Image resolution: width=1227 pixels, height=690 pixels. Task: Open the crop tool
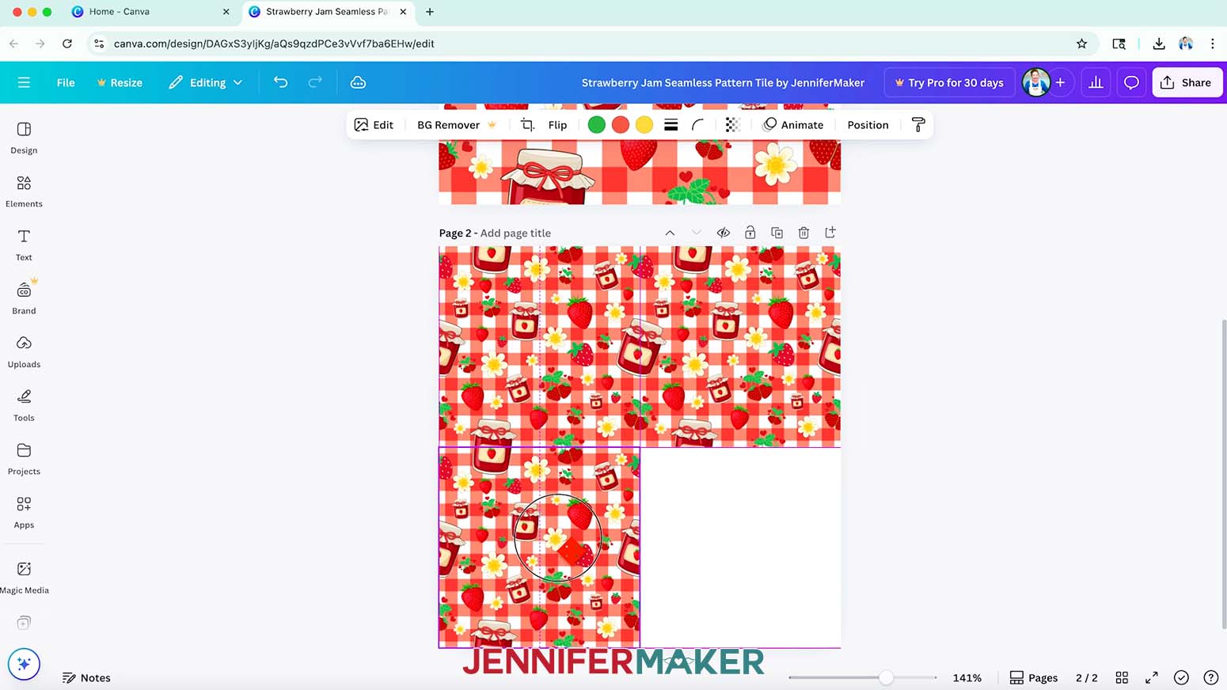pyautogui.click(x=527, y=125)
